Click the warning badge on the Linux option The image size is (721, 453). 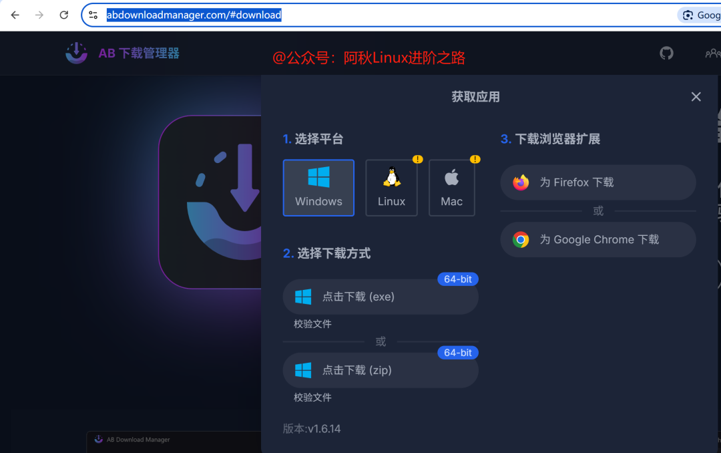point(417,160)
